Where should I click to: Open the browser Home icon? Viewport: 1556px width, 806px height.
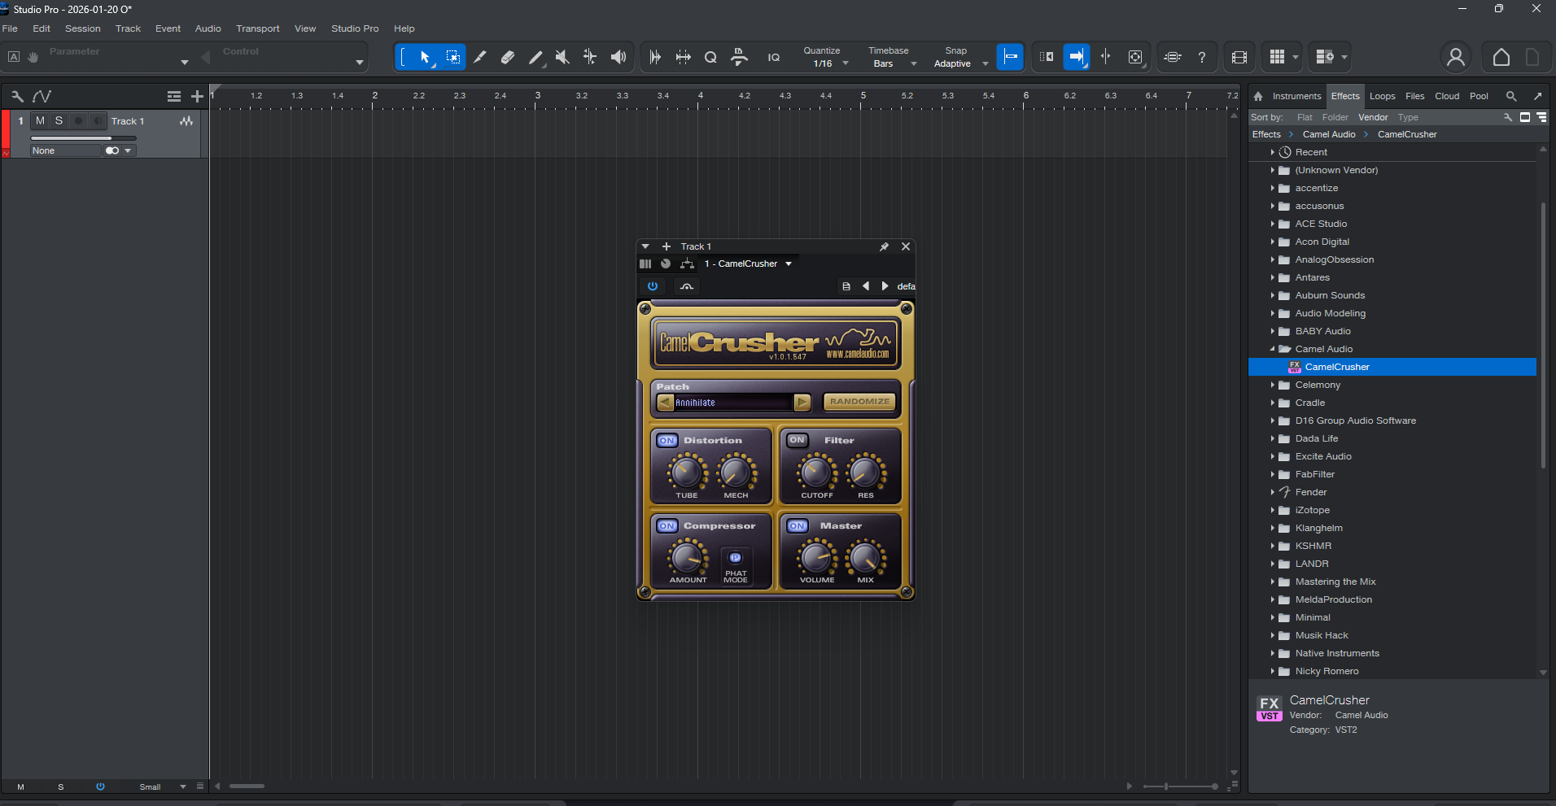click(x=1258, y=97)
